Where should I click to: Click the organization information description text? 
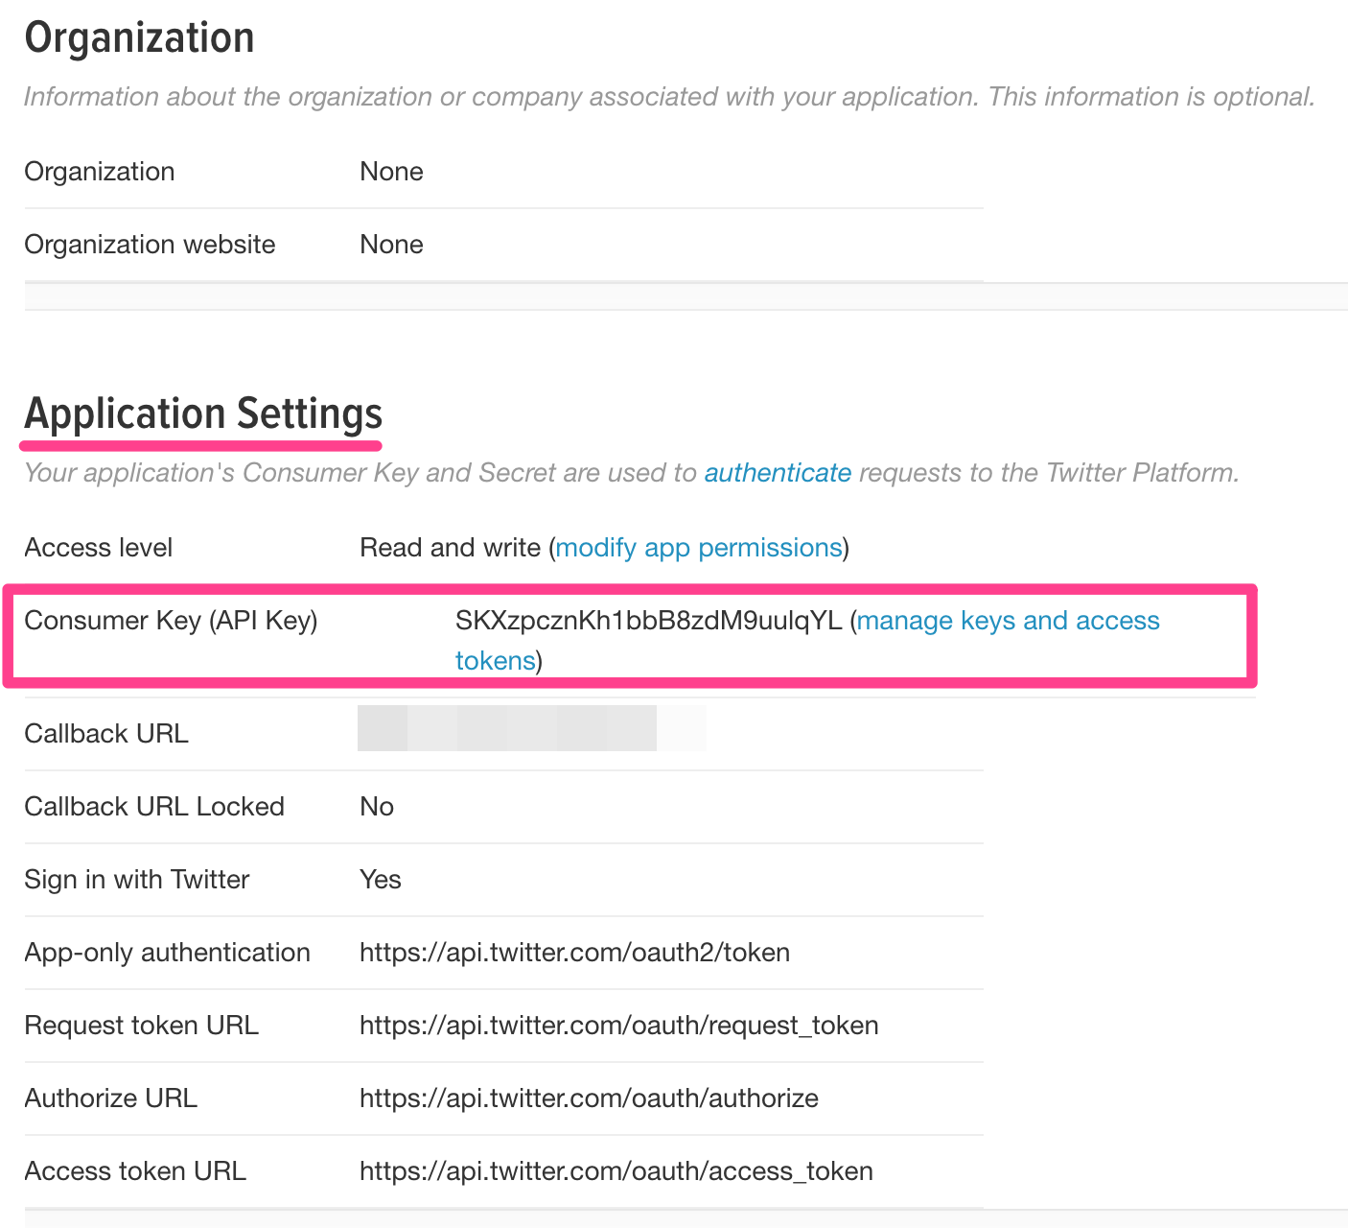(669, 97)
